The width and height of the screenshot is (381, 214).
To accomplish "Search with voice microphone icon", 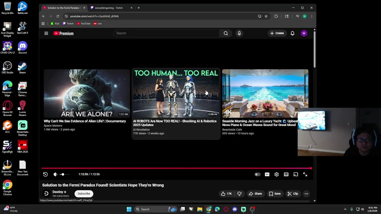I will point(239,33).
